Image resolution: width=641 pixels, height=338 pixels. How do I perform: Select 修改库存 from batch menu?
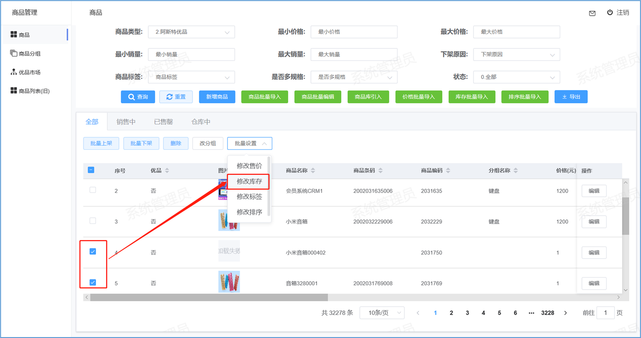tap(249, 181)
